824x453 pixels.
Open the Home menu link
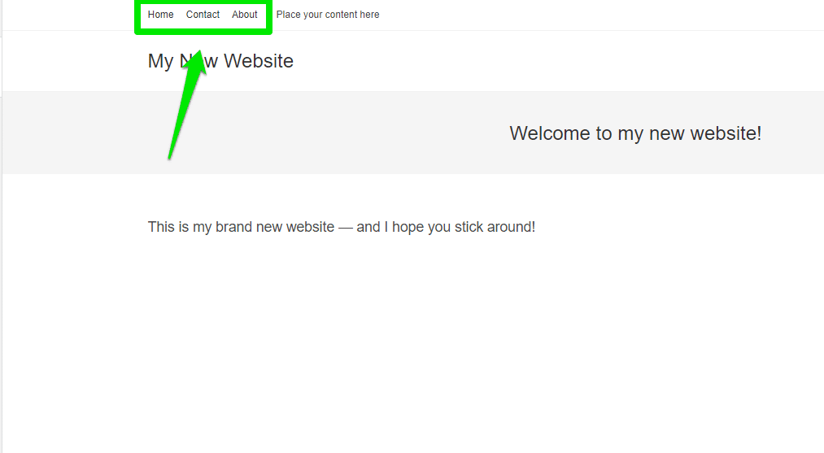coord(160,15)
